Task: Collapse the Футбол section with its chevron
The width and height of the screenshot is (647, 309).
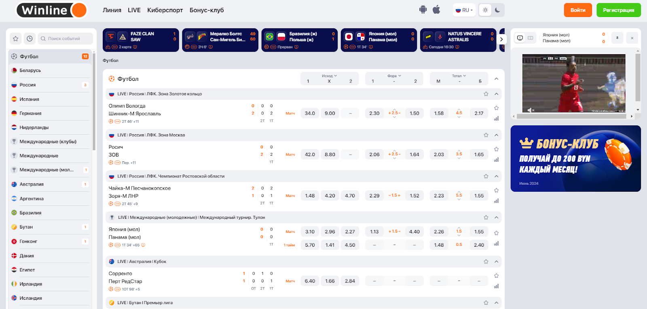Action: point(496,79)
